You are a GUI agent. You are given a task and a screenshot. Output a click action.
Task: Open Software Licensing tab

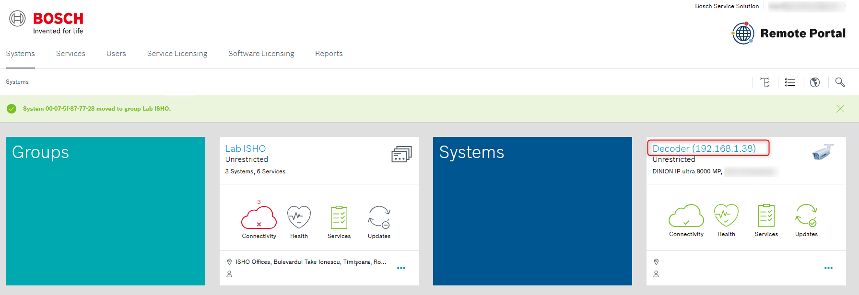(261, 54)
